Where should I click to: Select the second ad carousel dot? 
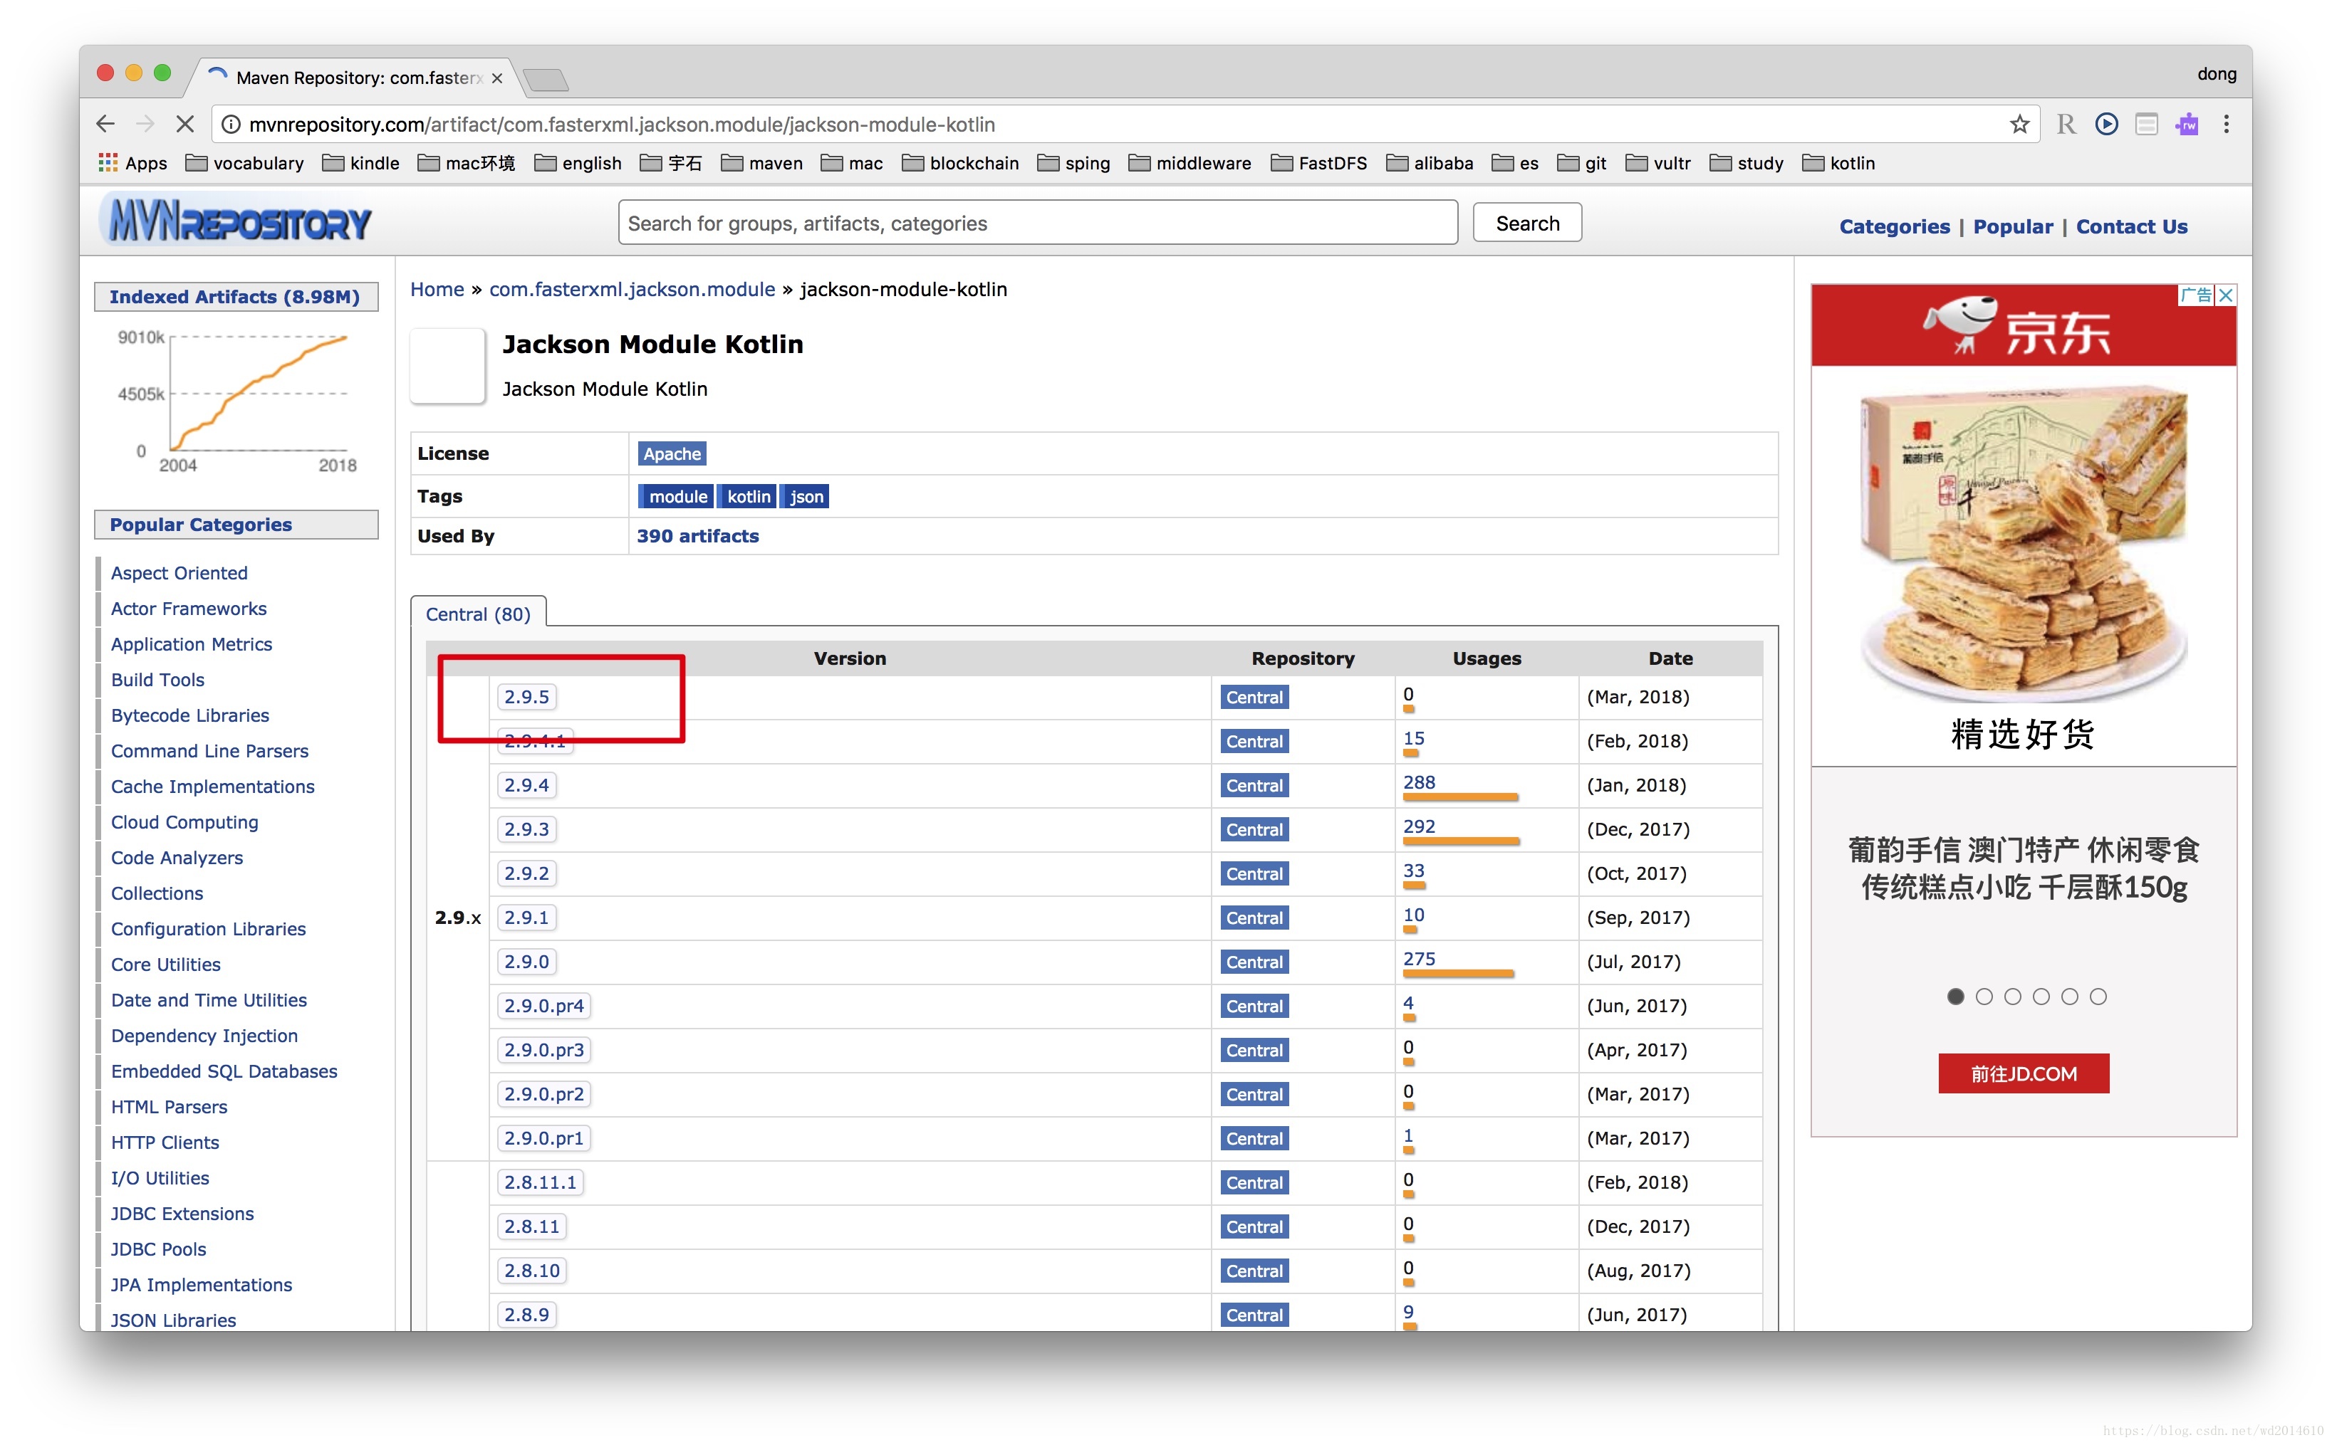1984,997
